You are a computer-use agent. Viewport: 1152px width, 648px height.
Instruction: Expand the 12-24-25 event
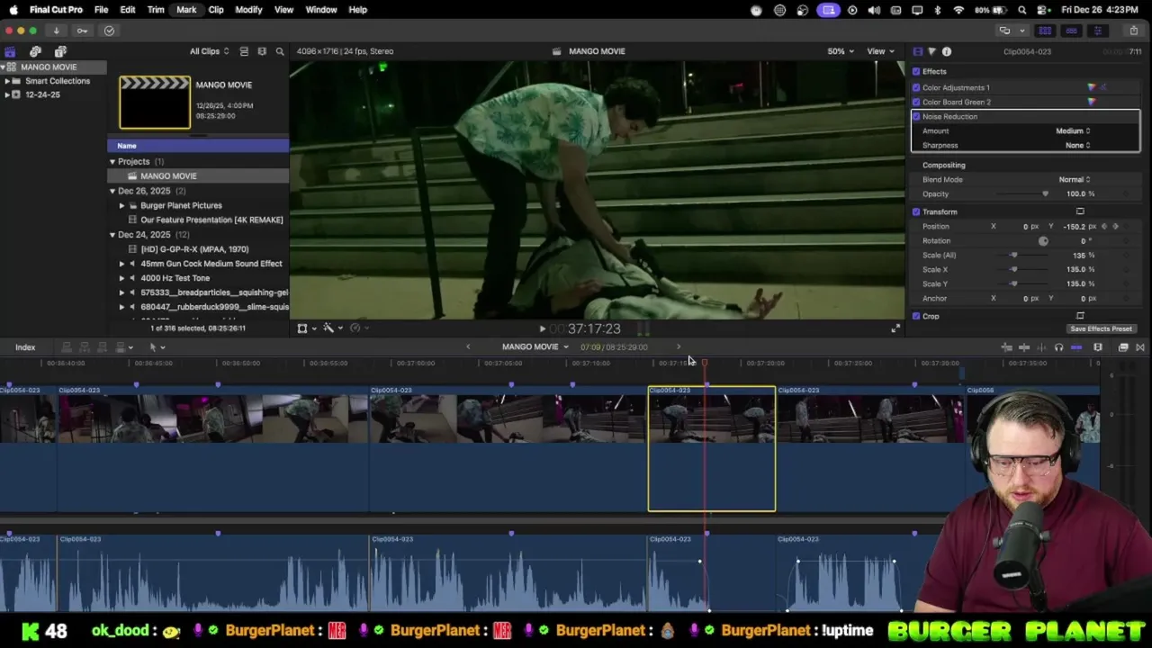(7, 94)
